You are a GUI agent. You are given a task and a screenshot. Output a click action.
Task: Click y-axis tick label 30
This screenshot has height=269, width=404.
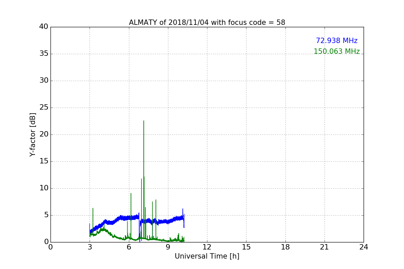43,81
